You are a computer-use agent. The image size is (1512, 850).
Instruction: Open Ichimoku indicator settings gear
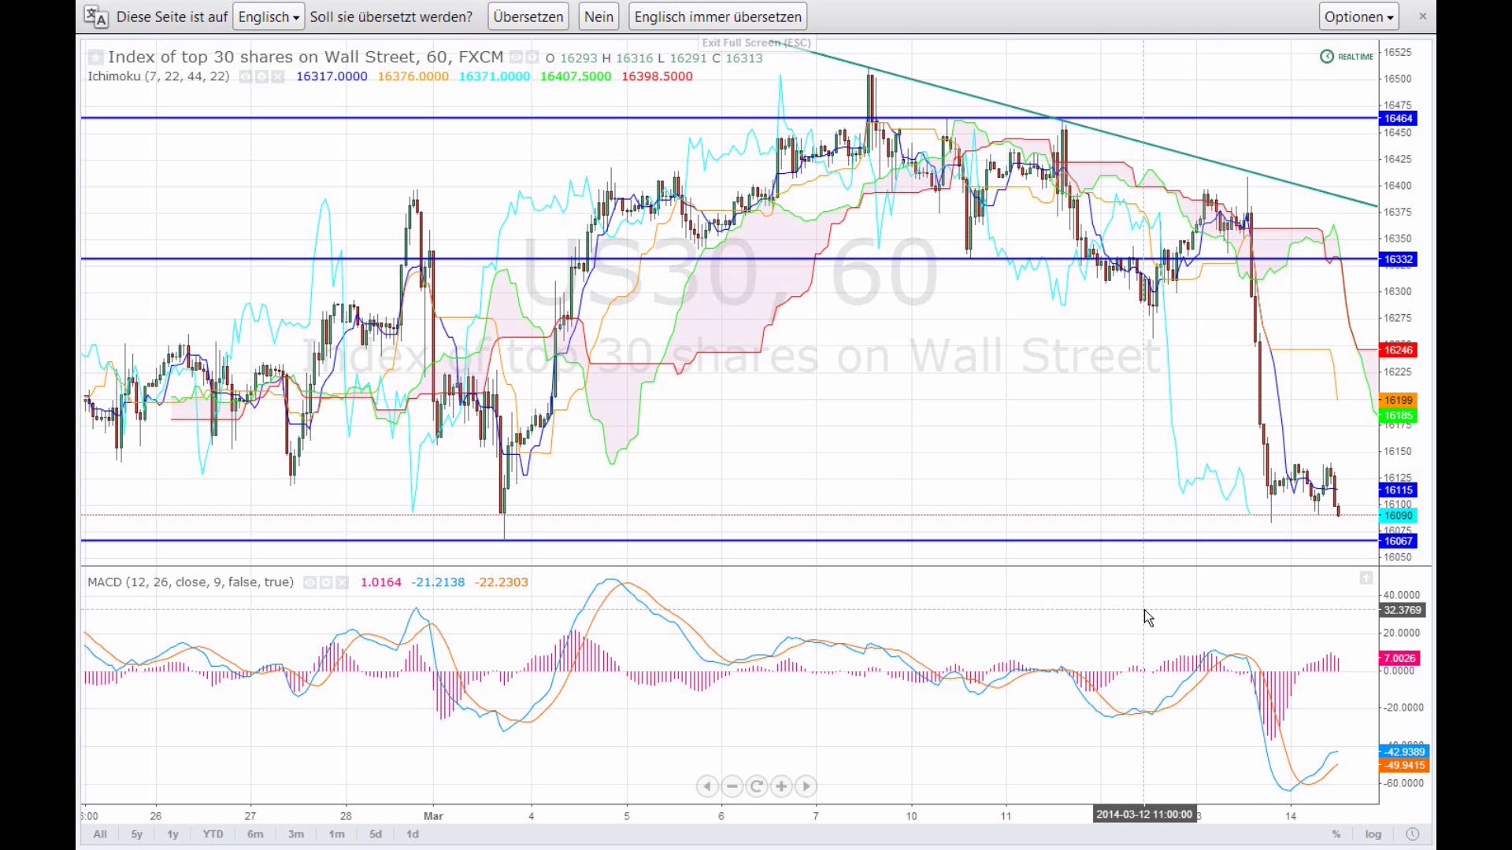pos(261,77)
